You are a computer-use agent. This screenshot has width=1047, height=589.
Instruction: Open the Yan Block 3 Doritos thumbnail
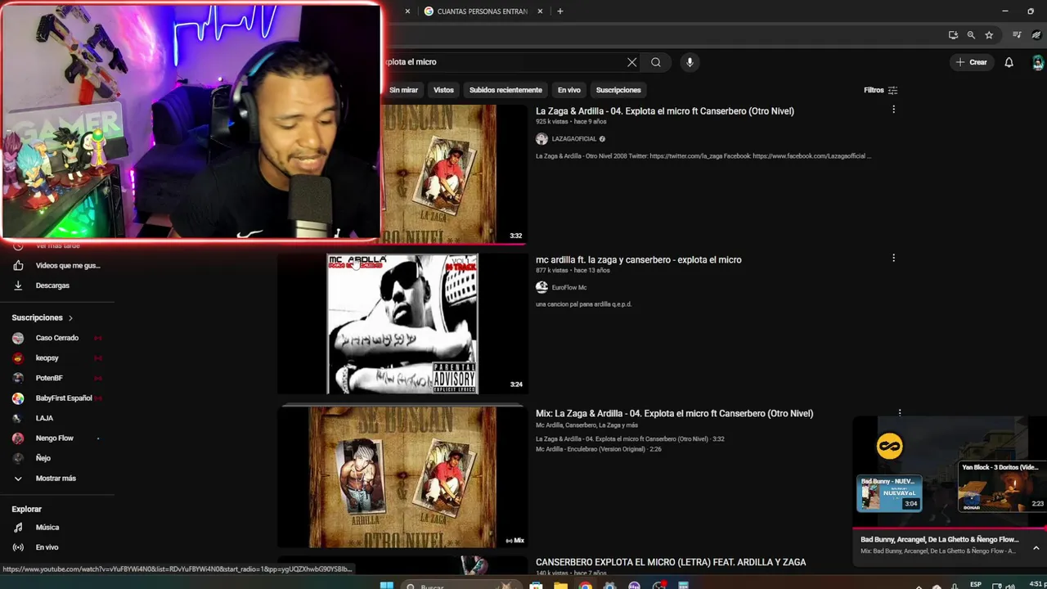tap(1002, 487)
